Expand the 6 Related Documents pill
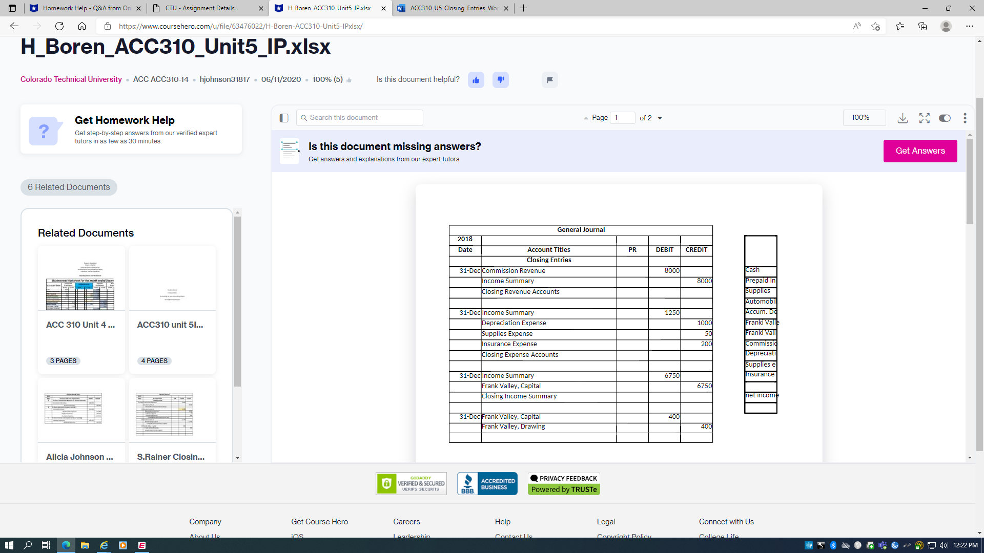The width and height of the screenshot is (984, 553). pos(69,187)
